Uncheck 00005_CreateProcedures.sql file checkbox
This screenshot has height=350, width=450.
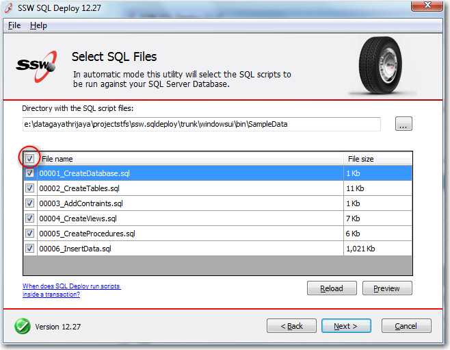(29, 234)
